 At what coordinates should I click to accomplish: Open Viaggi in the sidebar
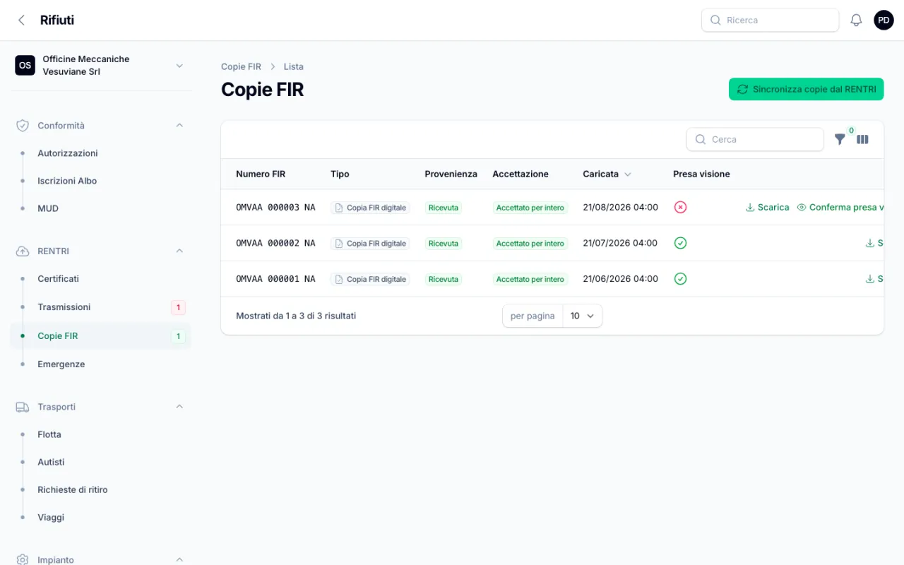click(51, 518)
